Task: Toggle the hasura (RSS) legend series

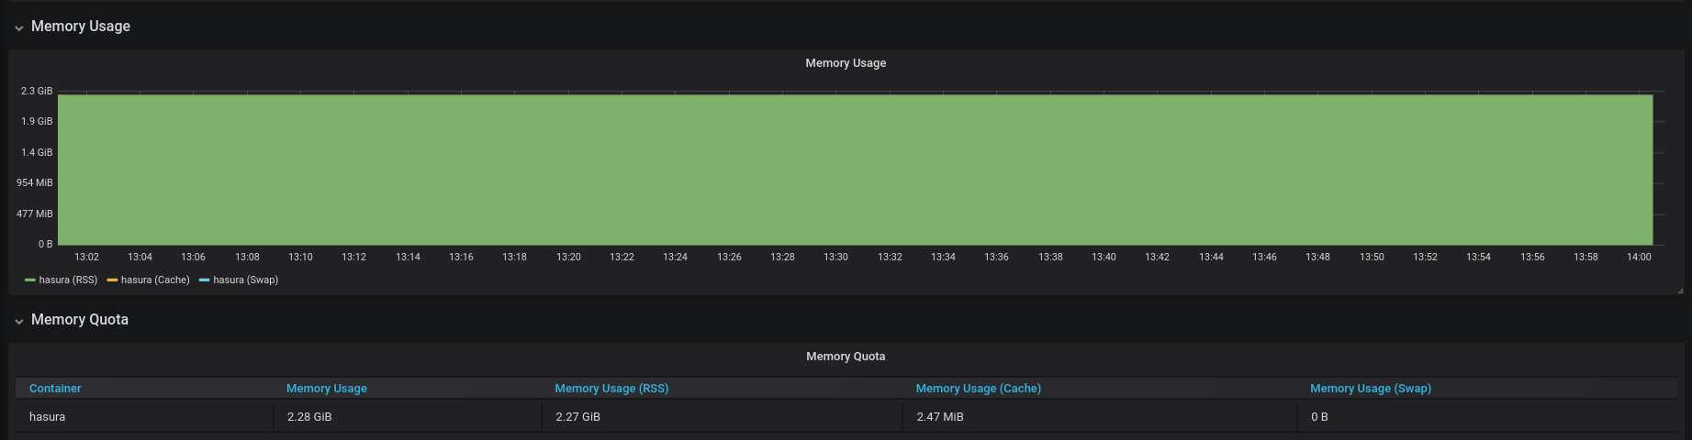Action: (68, 280)
